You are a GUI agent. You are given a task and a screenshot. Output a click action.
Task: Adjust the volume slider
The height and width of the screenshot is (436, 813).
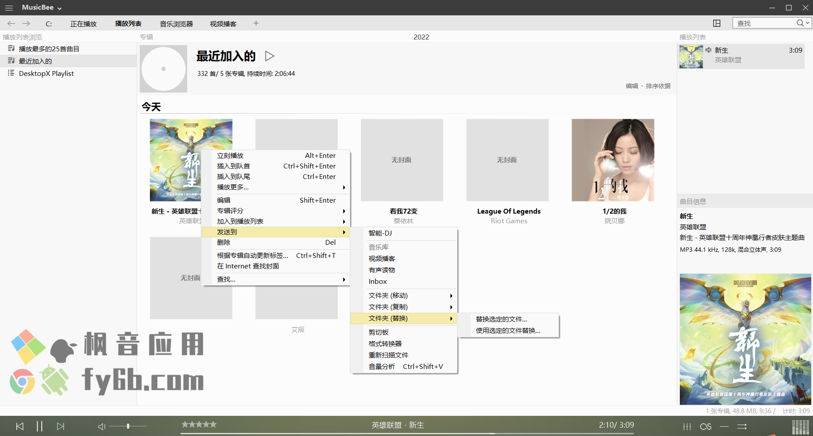click(128, 426)
